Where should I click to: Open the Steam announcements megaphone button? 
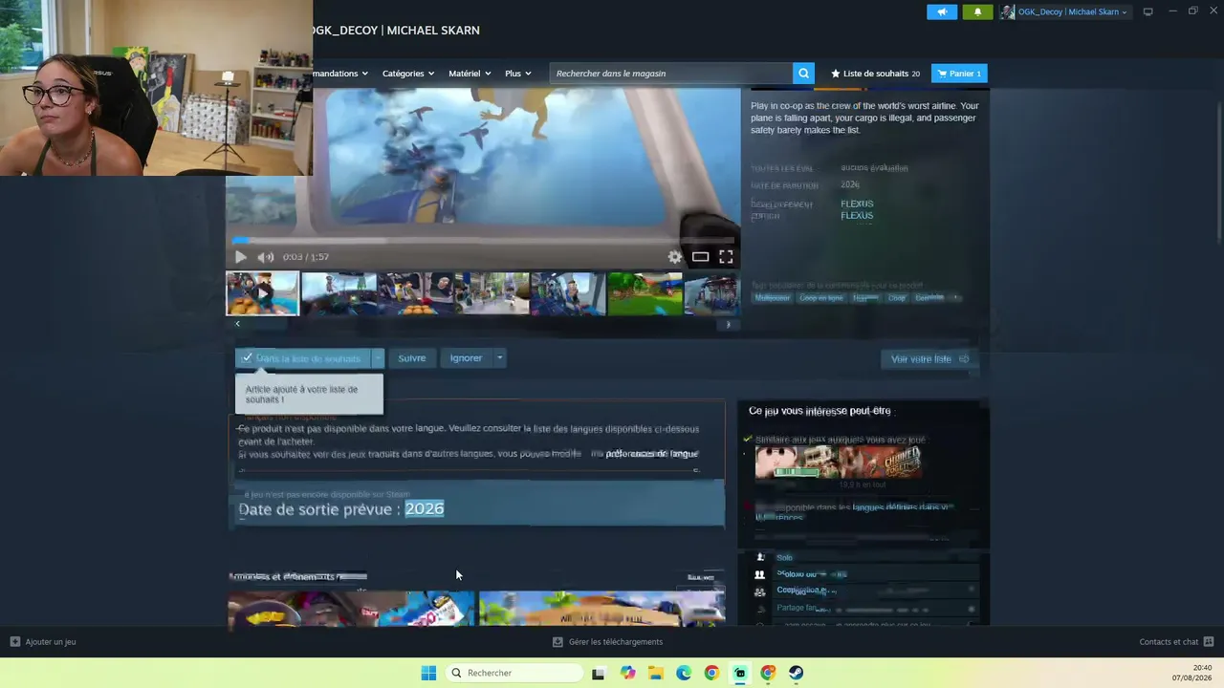[942, 11]
